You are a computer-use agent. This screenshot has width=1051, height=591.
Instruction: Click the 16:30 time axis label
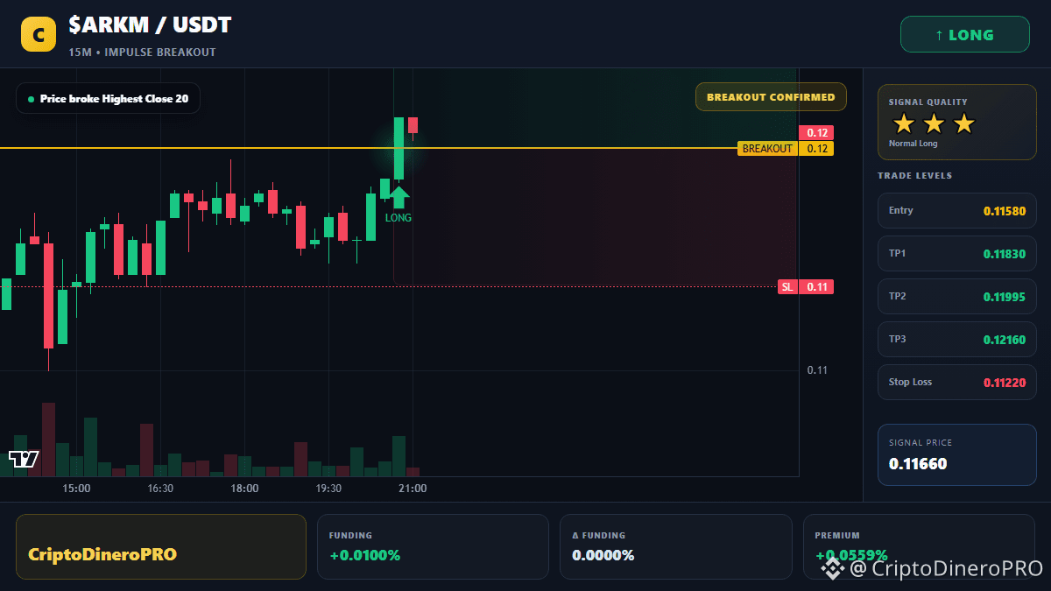tap(160, 489)
